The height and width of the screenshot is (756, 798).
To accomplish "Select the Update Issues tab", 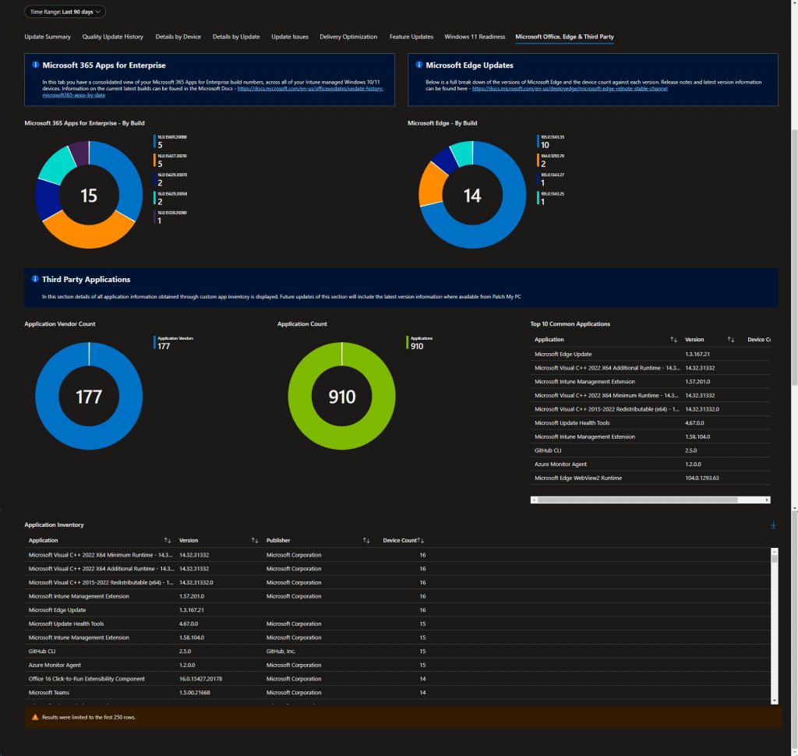I will [x=290, y=37].
